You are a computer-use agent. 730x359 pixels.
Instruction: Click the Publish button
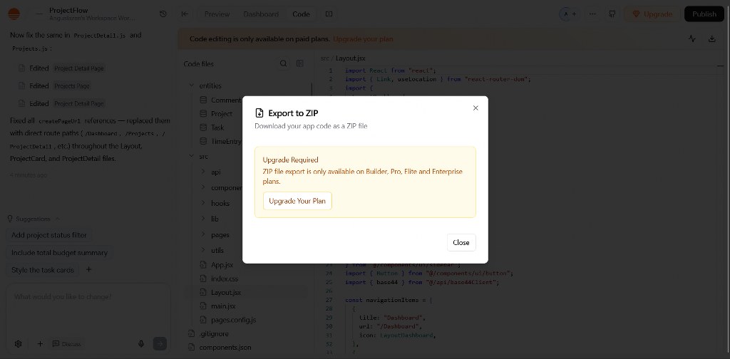point(704,14)
